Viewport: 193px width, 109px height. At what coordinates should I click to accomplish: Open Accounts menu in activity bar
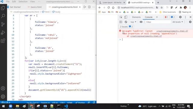coord(3,88)
